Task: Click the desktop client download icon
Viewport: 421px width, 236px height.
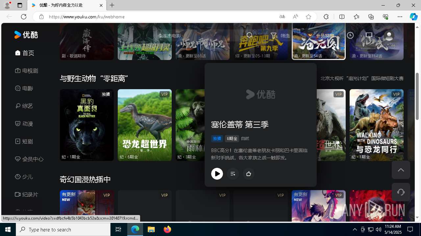Action: tap(369, 35)
